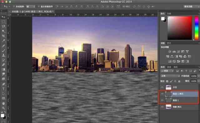Open the layer blend mode dropdown
This screenshot has height=123, width=200.
(x=170, y=76)
